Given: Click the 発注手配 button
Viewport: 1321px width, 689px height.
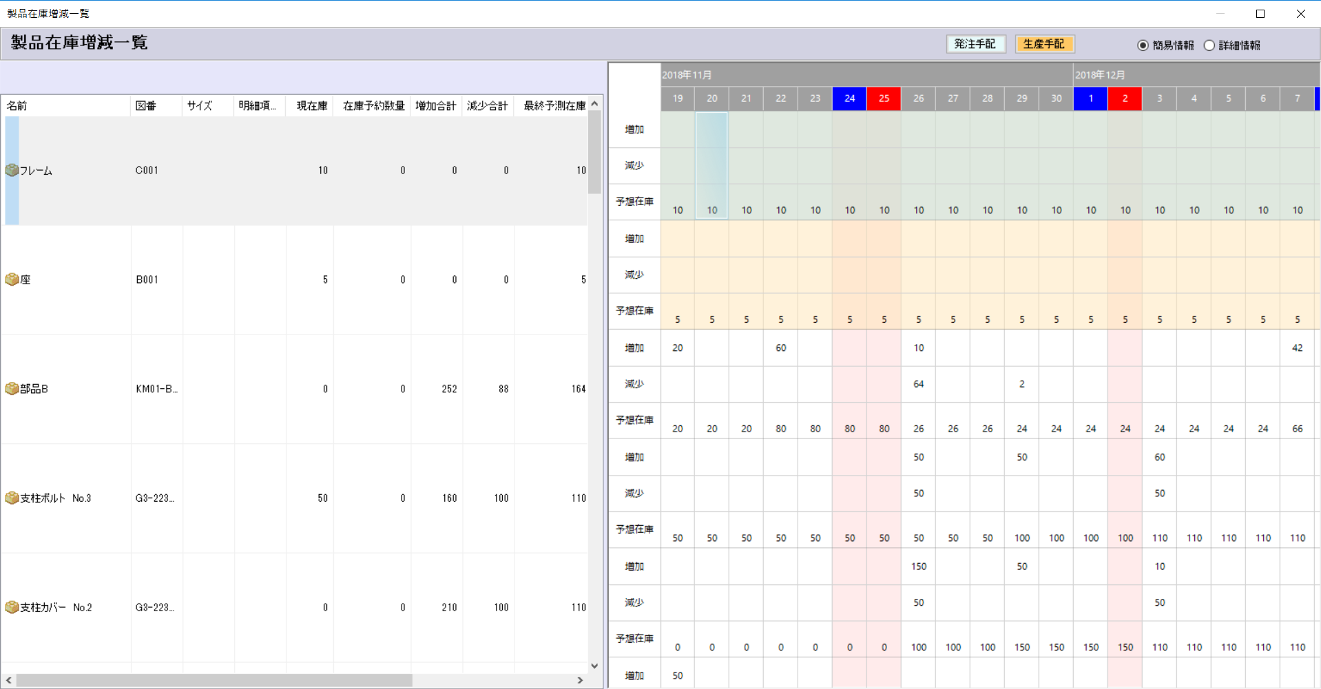Looking at the screenshot, I should [x=975, y=44].
